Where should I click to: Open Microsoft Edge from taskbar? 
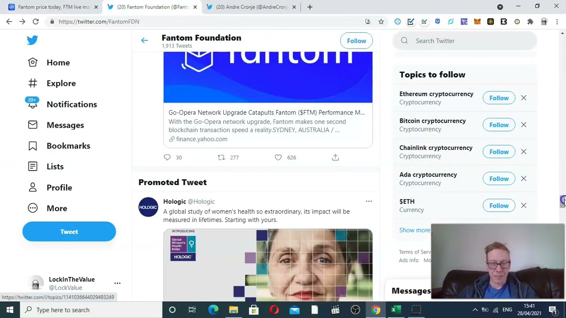pyautogui.click(x=213, y=310)
